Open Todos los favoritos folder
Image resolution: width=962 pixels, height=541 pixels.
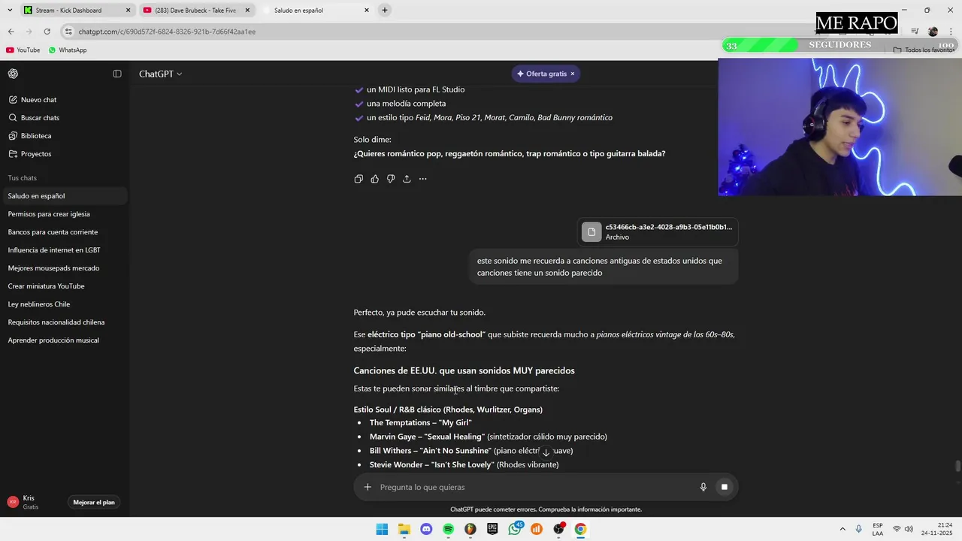click(x=924, y=50)
